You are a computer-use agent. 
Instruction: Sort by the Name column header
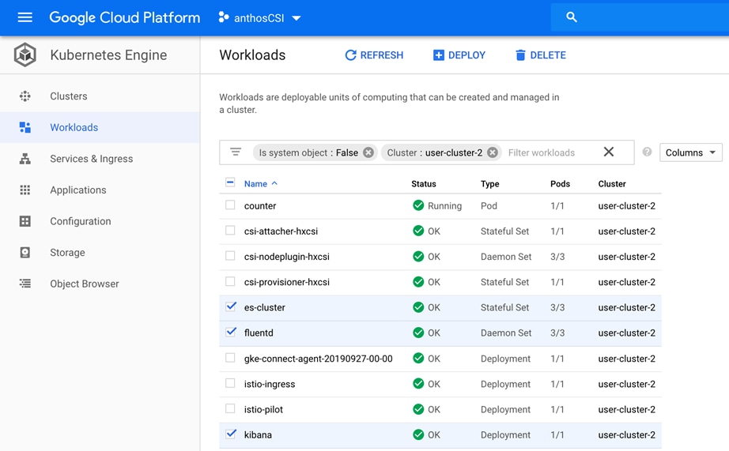(x=260, y=184)
